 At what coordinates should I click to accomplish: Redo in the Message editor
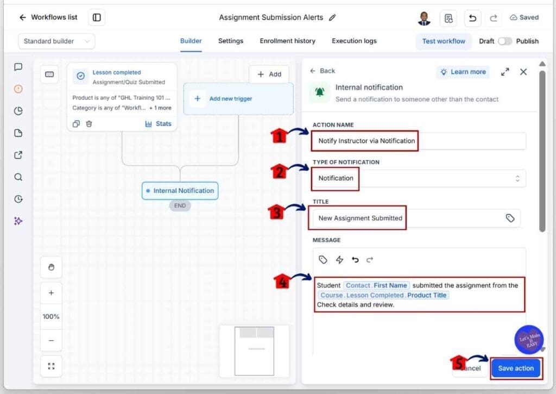(369, 260)
